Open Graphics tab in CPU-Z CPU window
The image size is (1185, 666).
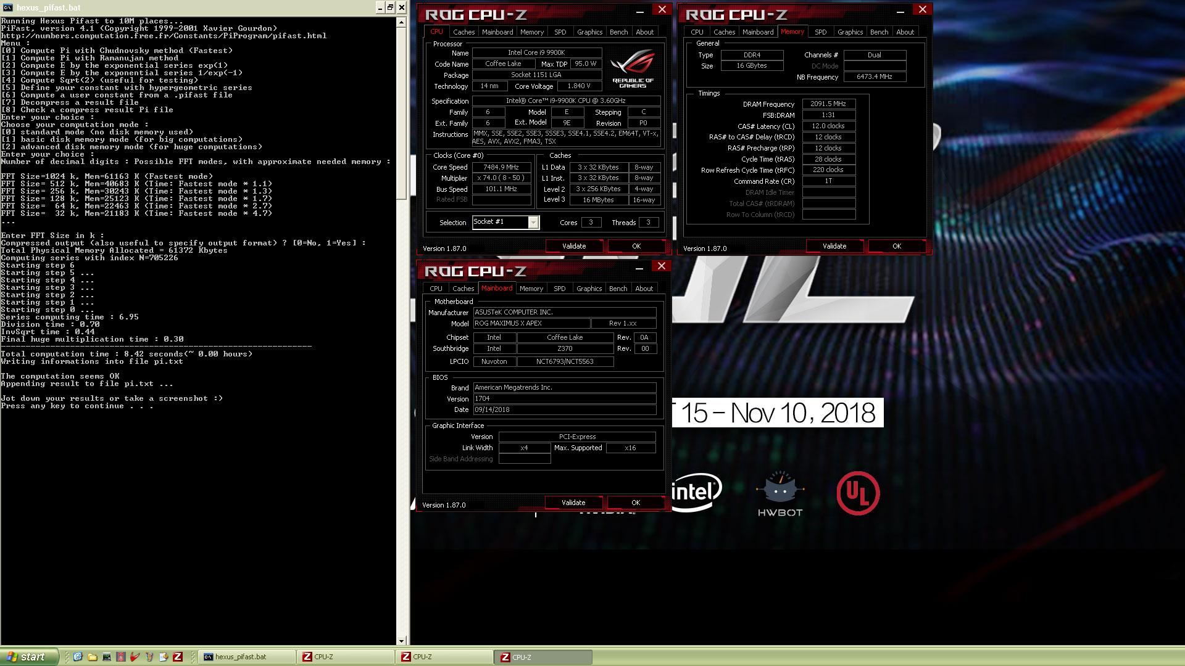590,32
